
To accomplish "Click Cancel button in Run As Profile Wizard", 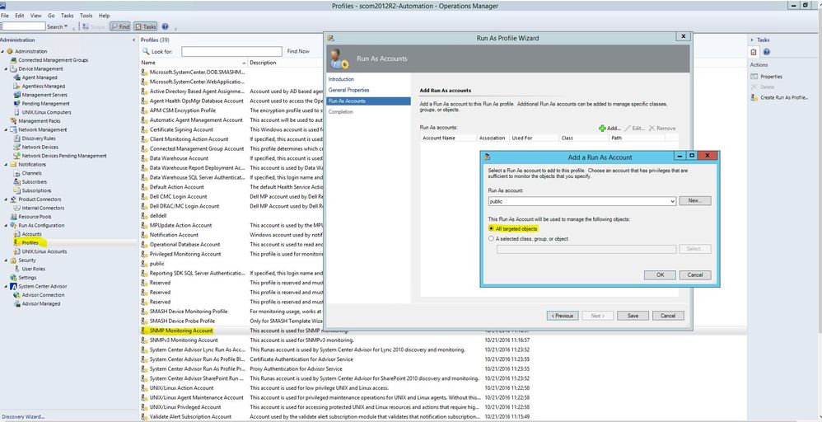I will click(x=668, y=316).
